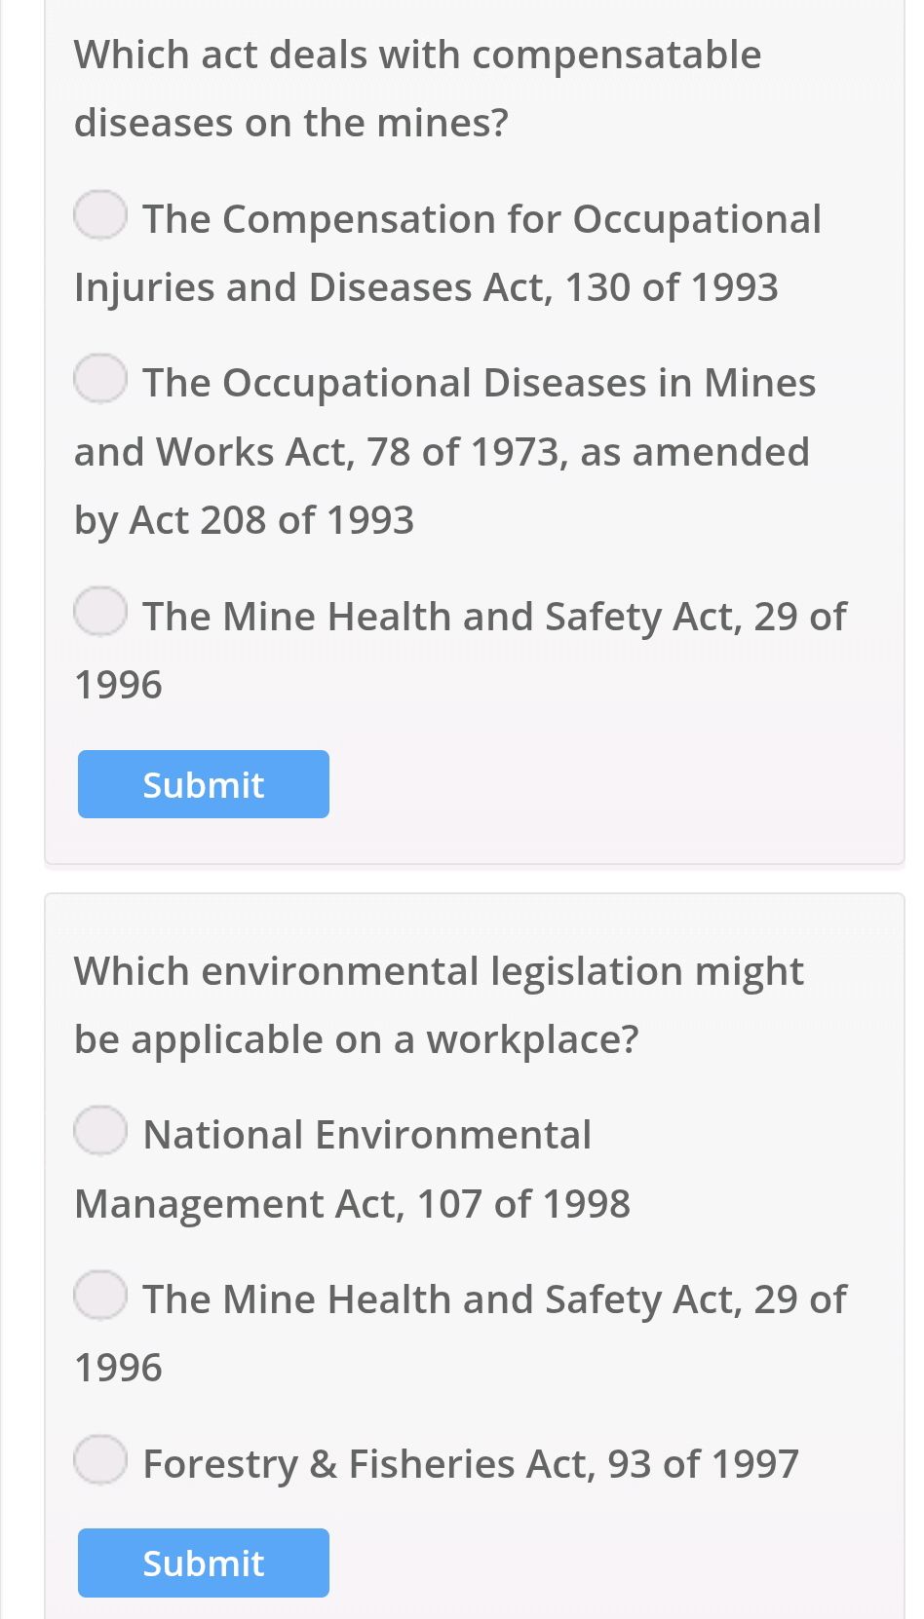Submit the compensatable diseases question answer
The image size is (924, 1619).
coord(204,784)
